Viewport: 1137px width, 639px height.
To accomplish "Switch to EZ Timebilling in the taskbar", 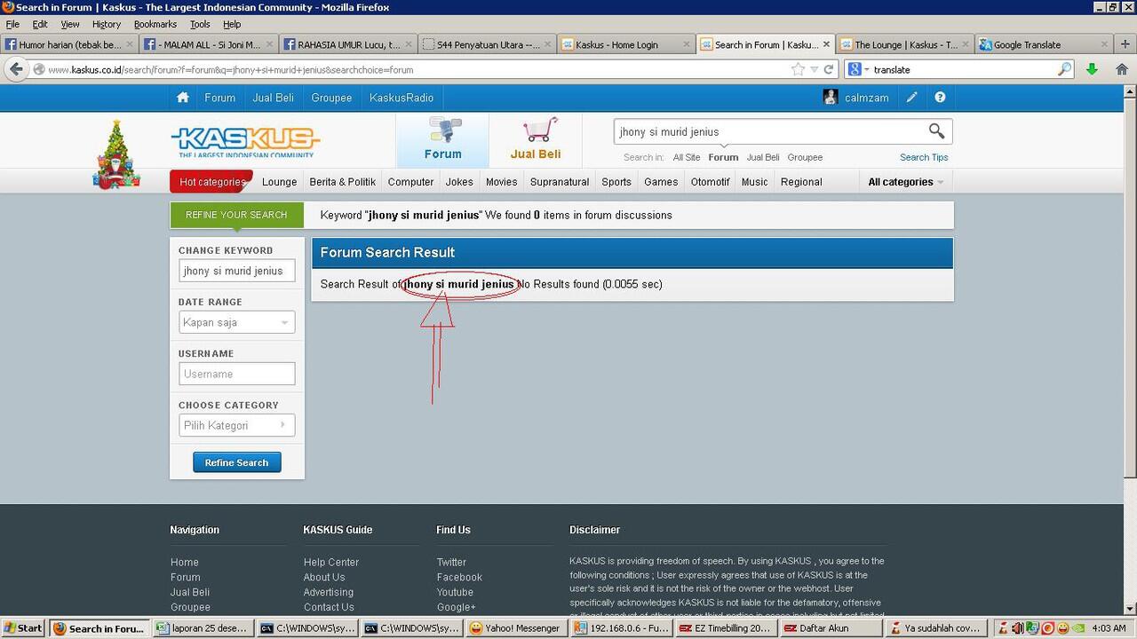I will click(x=727, y=627).
